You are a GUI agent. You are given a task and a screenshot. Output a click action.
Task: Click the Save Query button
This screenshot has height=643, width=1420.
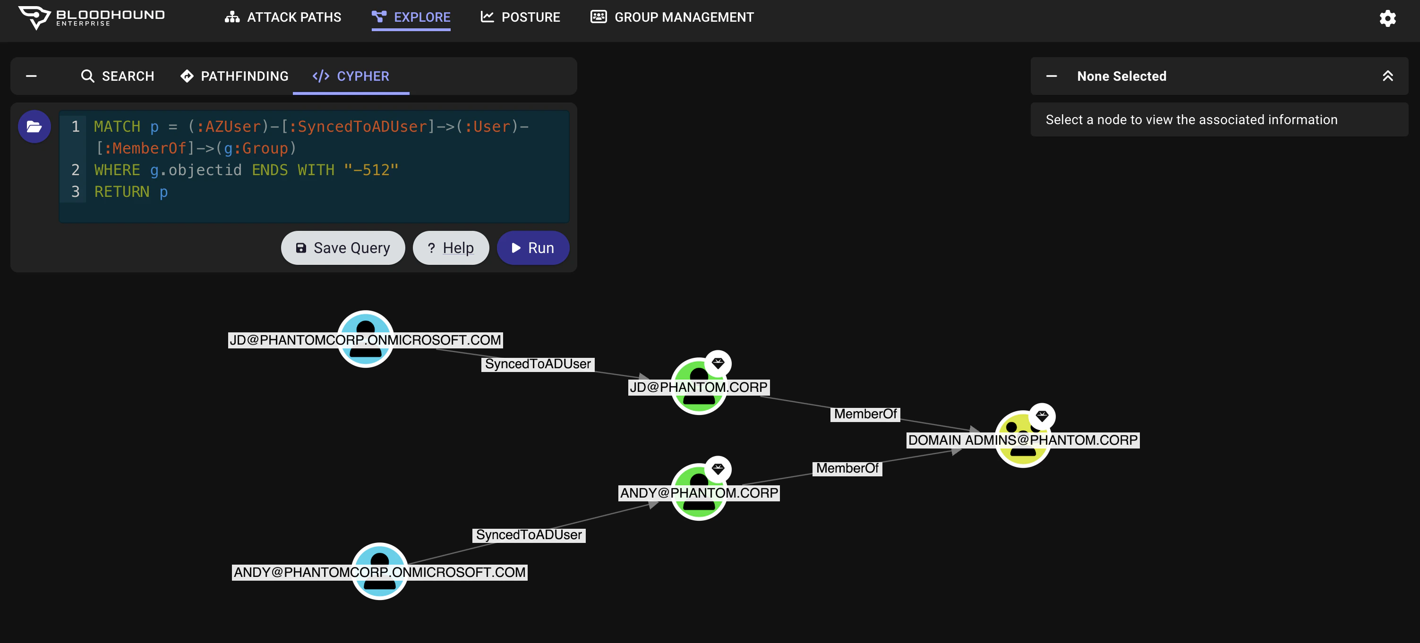pos(342,248)
